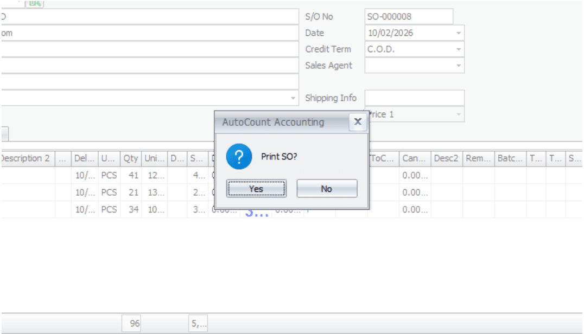The height and width of the screenshot is (334, 584).
Task: Click No to skip printing SO
Action: tap(327, 189)
